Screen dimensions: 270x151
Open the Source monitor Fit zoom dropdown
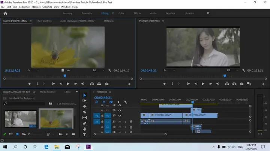pos(33,70)
